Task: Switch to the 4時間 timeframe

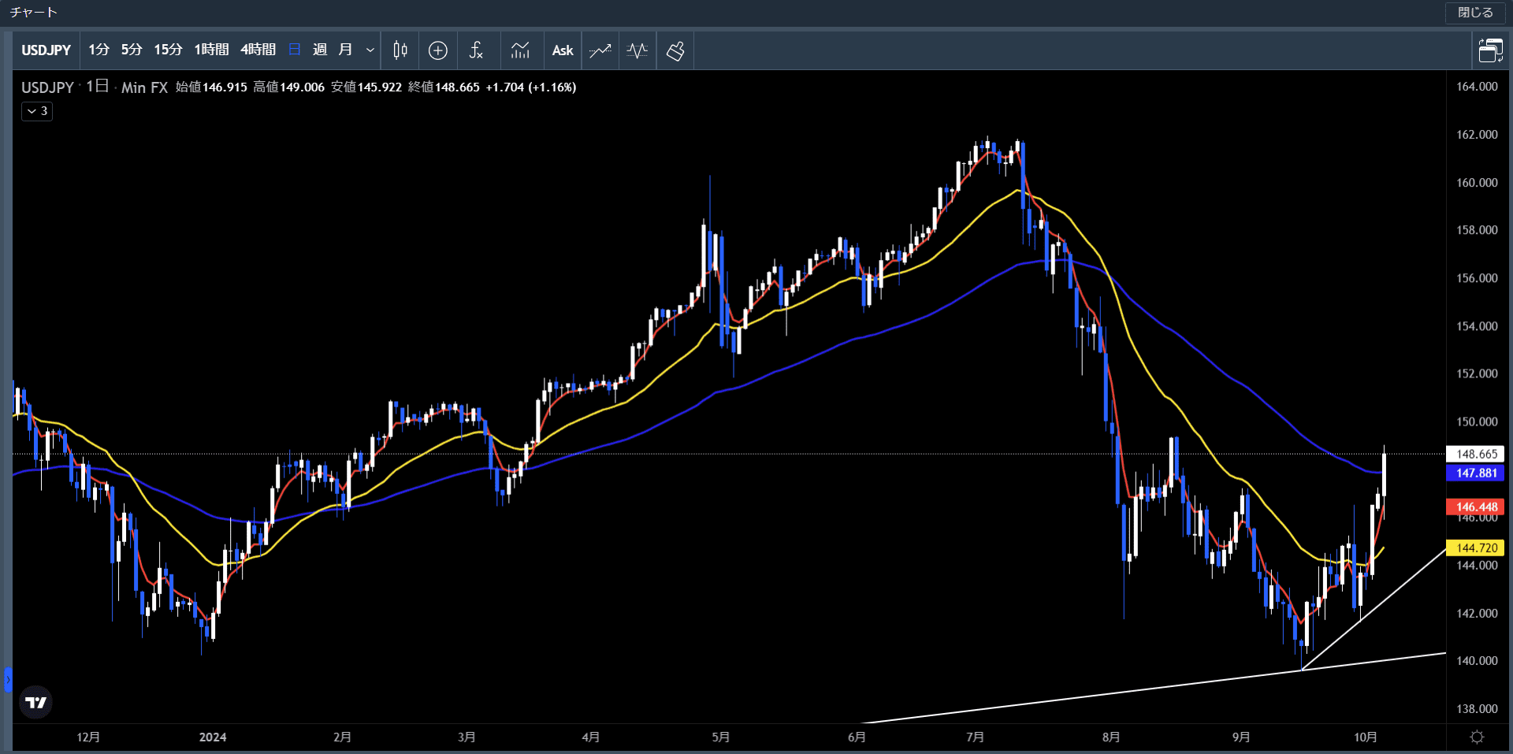Action: 258,50
